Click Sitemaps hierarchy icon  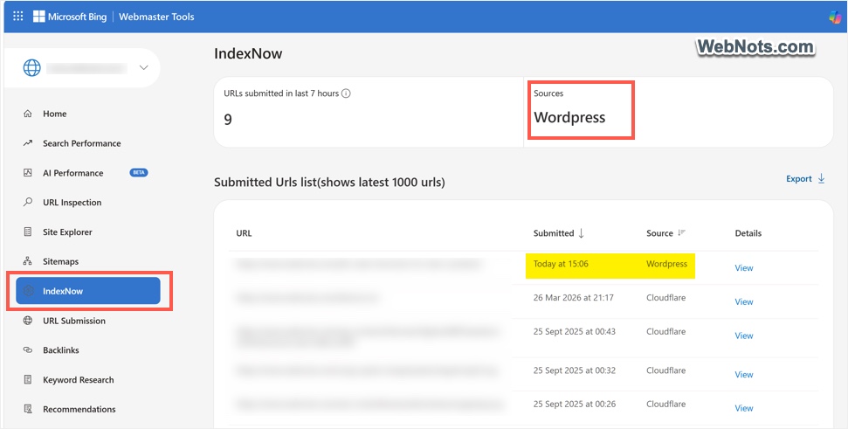[x=28, y=261]
